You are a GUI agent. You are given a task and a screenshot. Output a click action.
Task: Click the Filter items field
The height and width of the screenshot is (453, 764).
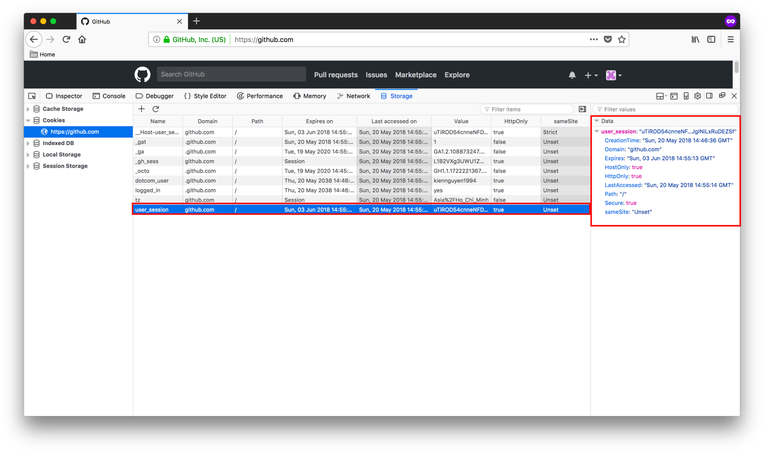click(527, 109)
